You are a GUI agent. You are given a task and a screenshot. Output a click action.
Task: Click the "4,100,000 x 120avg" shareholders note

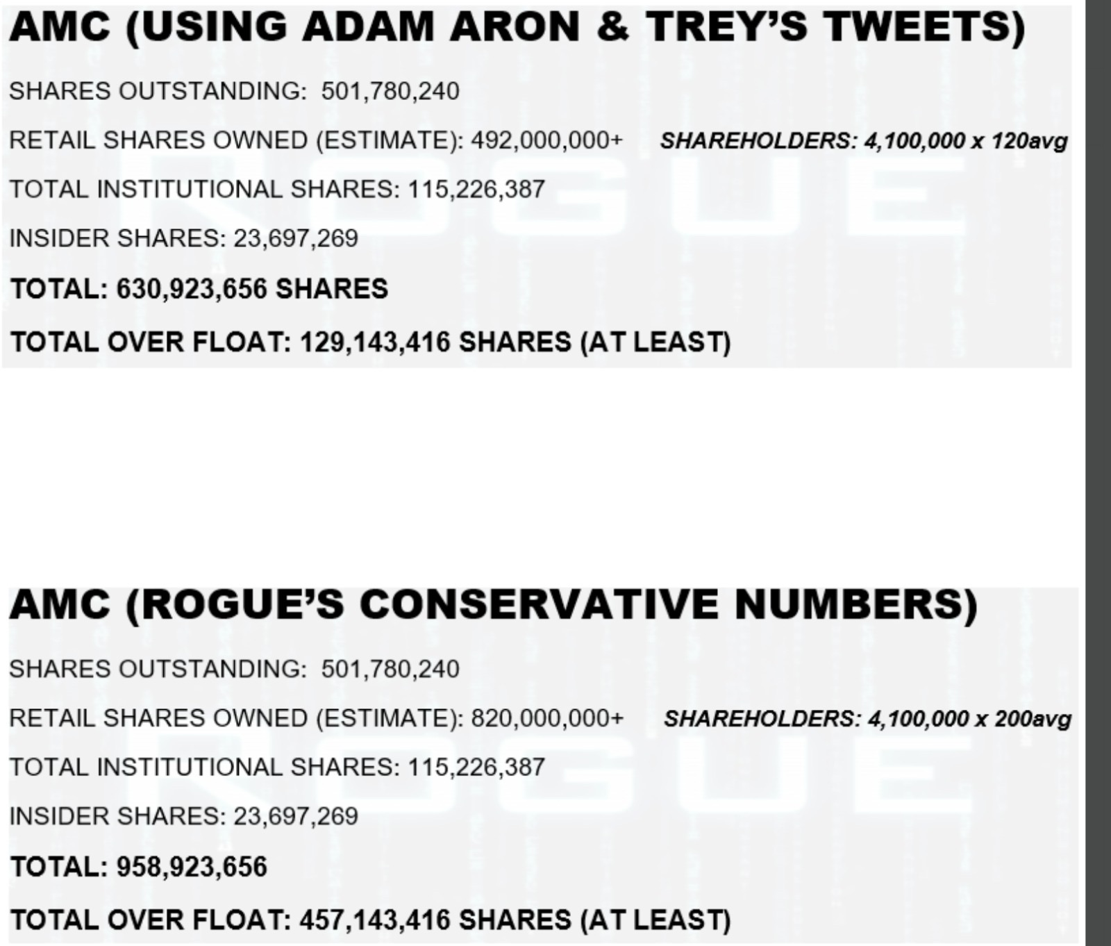[x=863, y=142]
